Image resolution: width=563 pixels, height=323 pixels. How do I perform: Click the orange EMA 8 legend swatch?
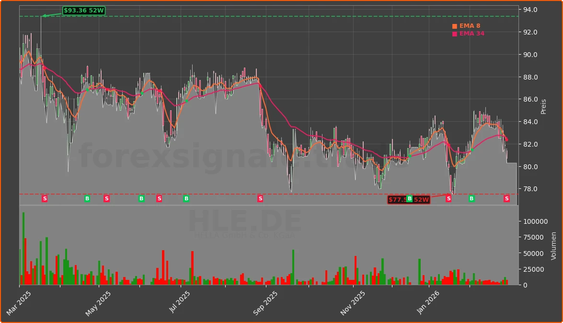(x=454, y=26)
